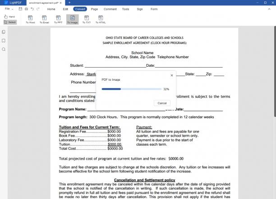Viewport: 276px width, 199px height.
Task: Close the PDF to Image dialog
Action: [x=172, y=75]
